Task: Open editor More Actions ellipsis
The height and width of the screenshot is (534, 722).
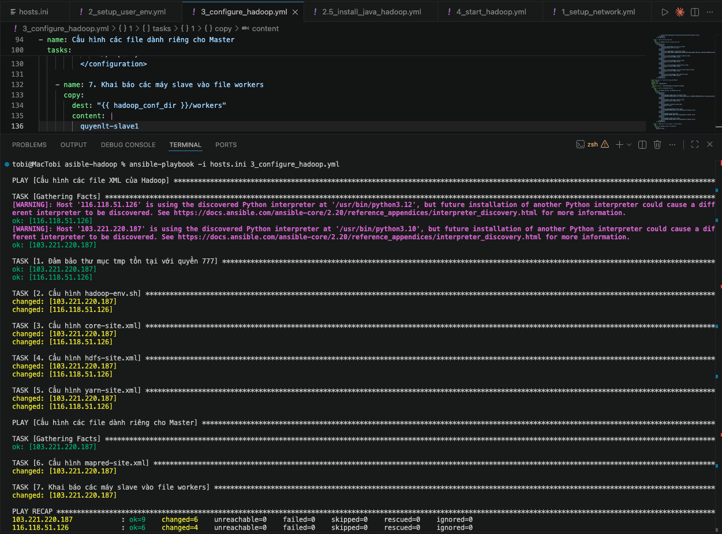Action: coord(710,12)
